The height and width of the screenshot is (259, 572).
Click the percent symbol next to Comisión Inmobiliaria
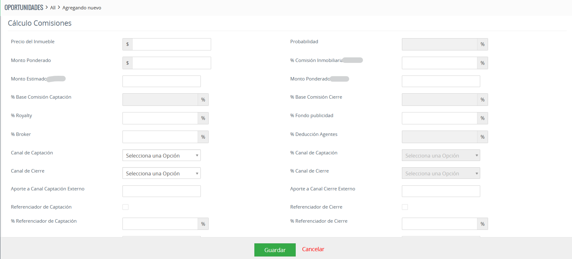[483, 63]
